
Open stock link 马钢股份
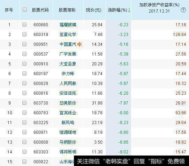click(68, 142)
